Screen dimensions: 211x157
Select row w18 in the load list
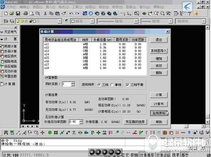95,68
